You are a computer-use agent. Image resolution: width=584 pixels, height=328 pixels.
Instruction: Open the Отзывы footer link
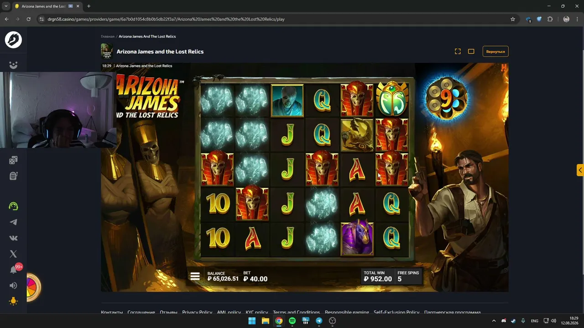tap(168, 312)
